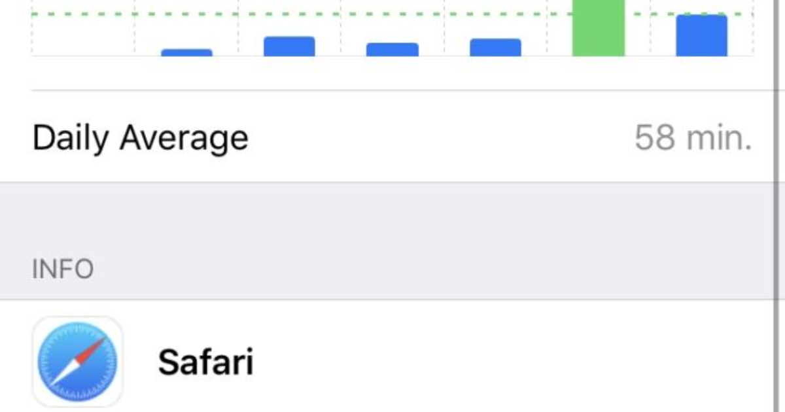
Task: Click the INFO section header
Action: click(x=63, y=269)
